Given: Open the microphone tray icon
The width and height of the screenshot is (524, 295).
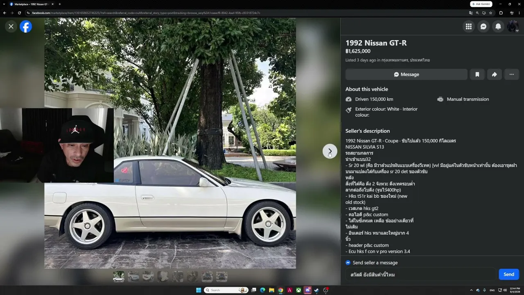Looking at the screenshot, I should 484,290.
